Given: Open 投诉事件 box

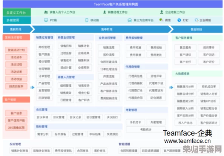Looking at the screenshot, I should tap(209, 47).
